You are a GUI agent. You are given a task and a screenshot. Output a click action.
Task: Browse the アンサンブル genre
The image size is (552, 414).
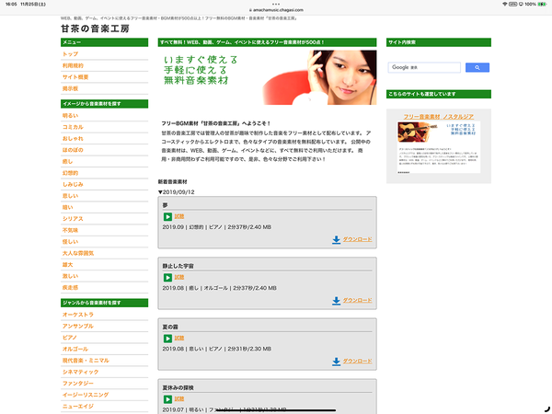click(78, 327)
